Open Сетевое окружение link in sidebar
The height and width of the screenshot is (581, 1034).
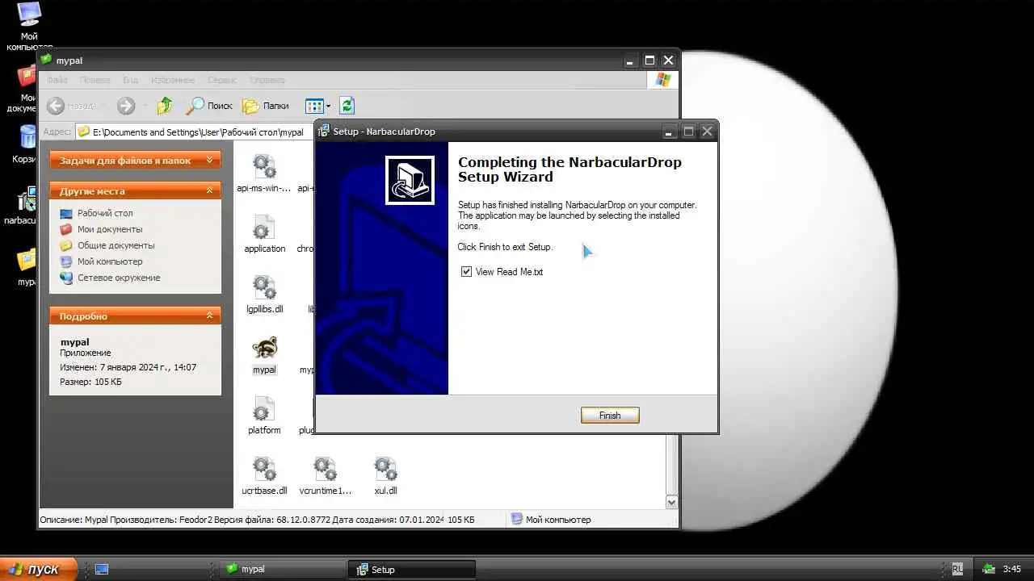119,278
